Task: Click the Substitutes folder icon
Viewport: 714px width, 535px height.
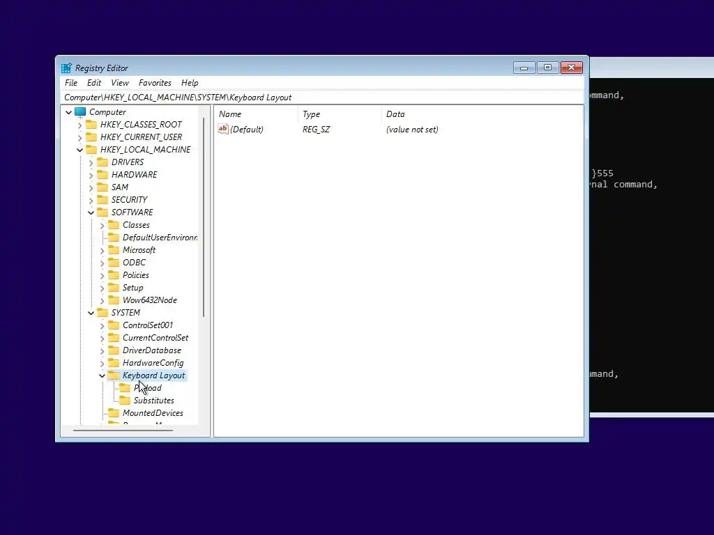Action: 125,401
